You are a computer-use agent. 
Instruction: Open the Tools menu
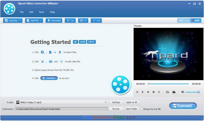click(x=41, y=12)
